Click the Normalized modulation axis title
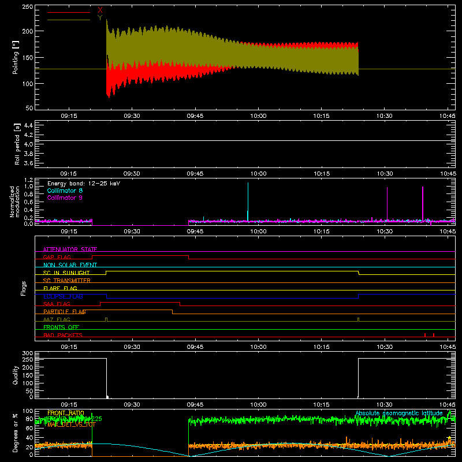Viewport: 462px width, 462px height. (14, 202)
